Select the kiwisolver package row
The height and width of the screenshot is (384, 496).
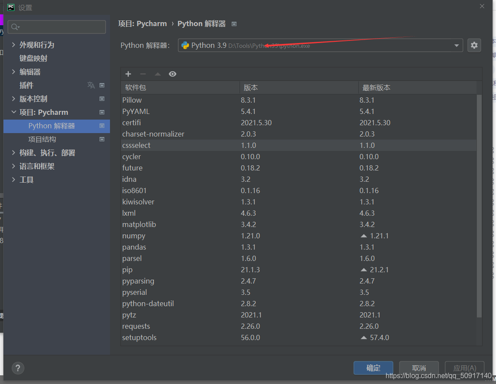coord(299,202)
